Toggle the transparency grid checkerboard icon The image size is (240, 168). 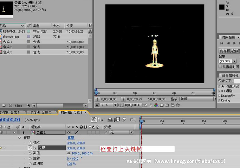(x=167, y=105)
